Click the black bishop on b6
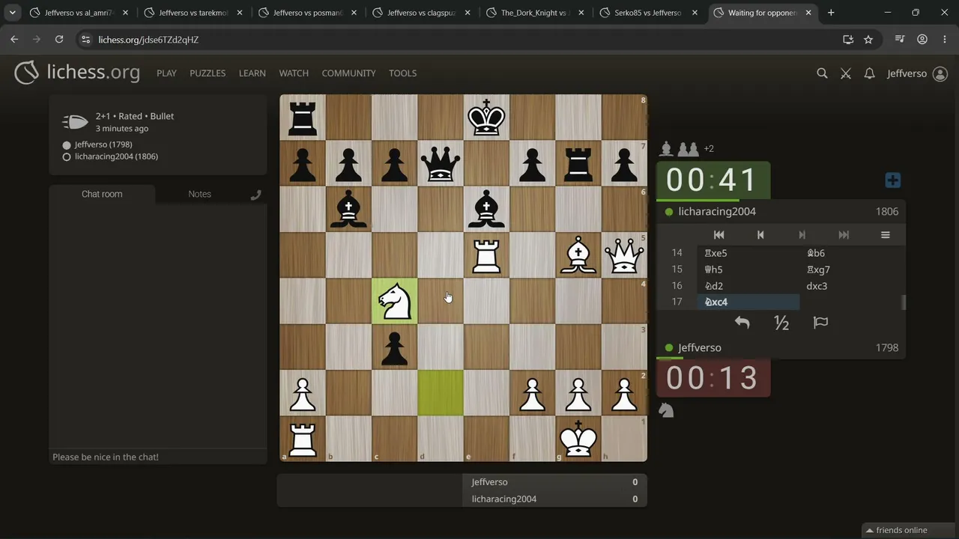Viewport: 959px width, 539px height. click(348, 210)
